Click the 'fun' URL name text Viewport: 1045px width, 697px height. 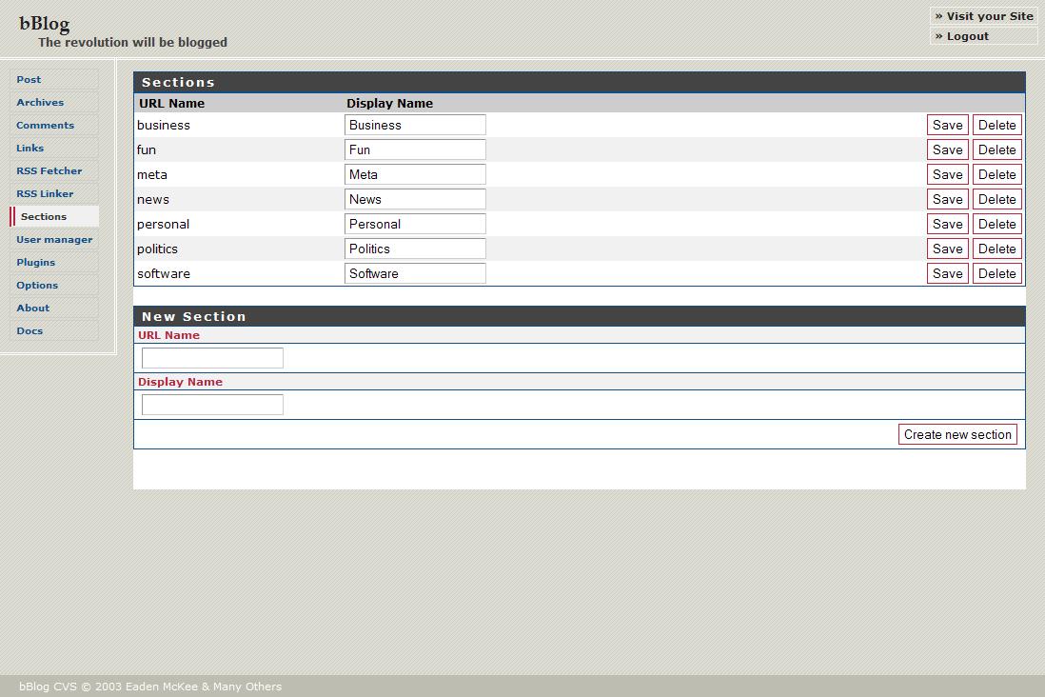(x=147, y=150)
